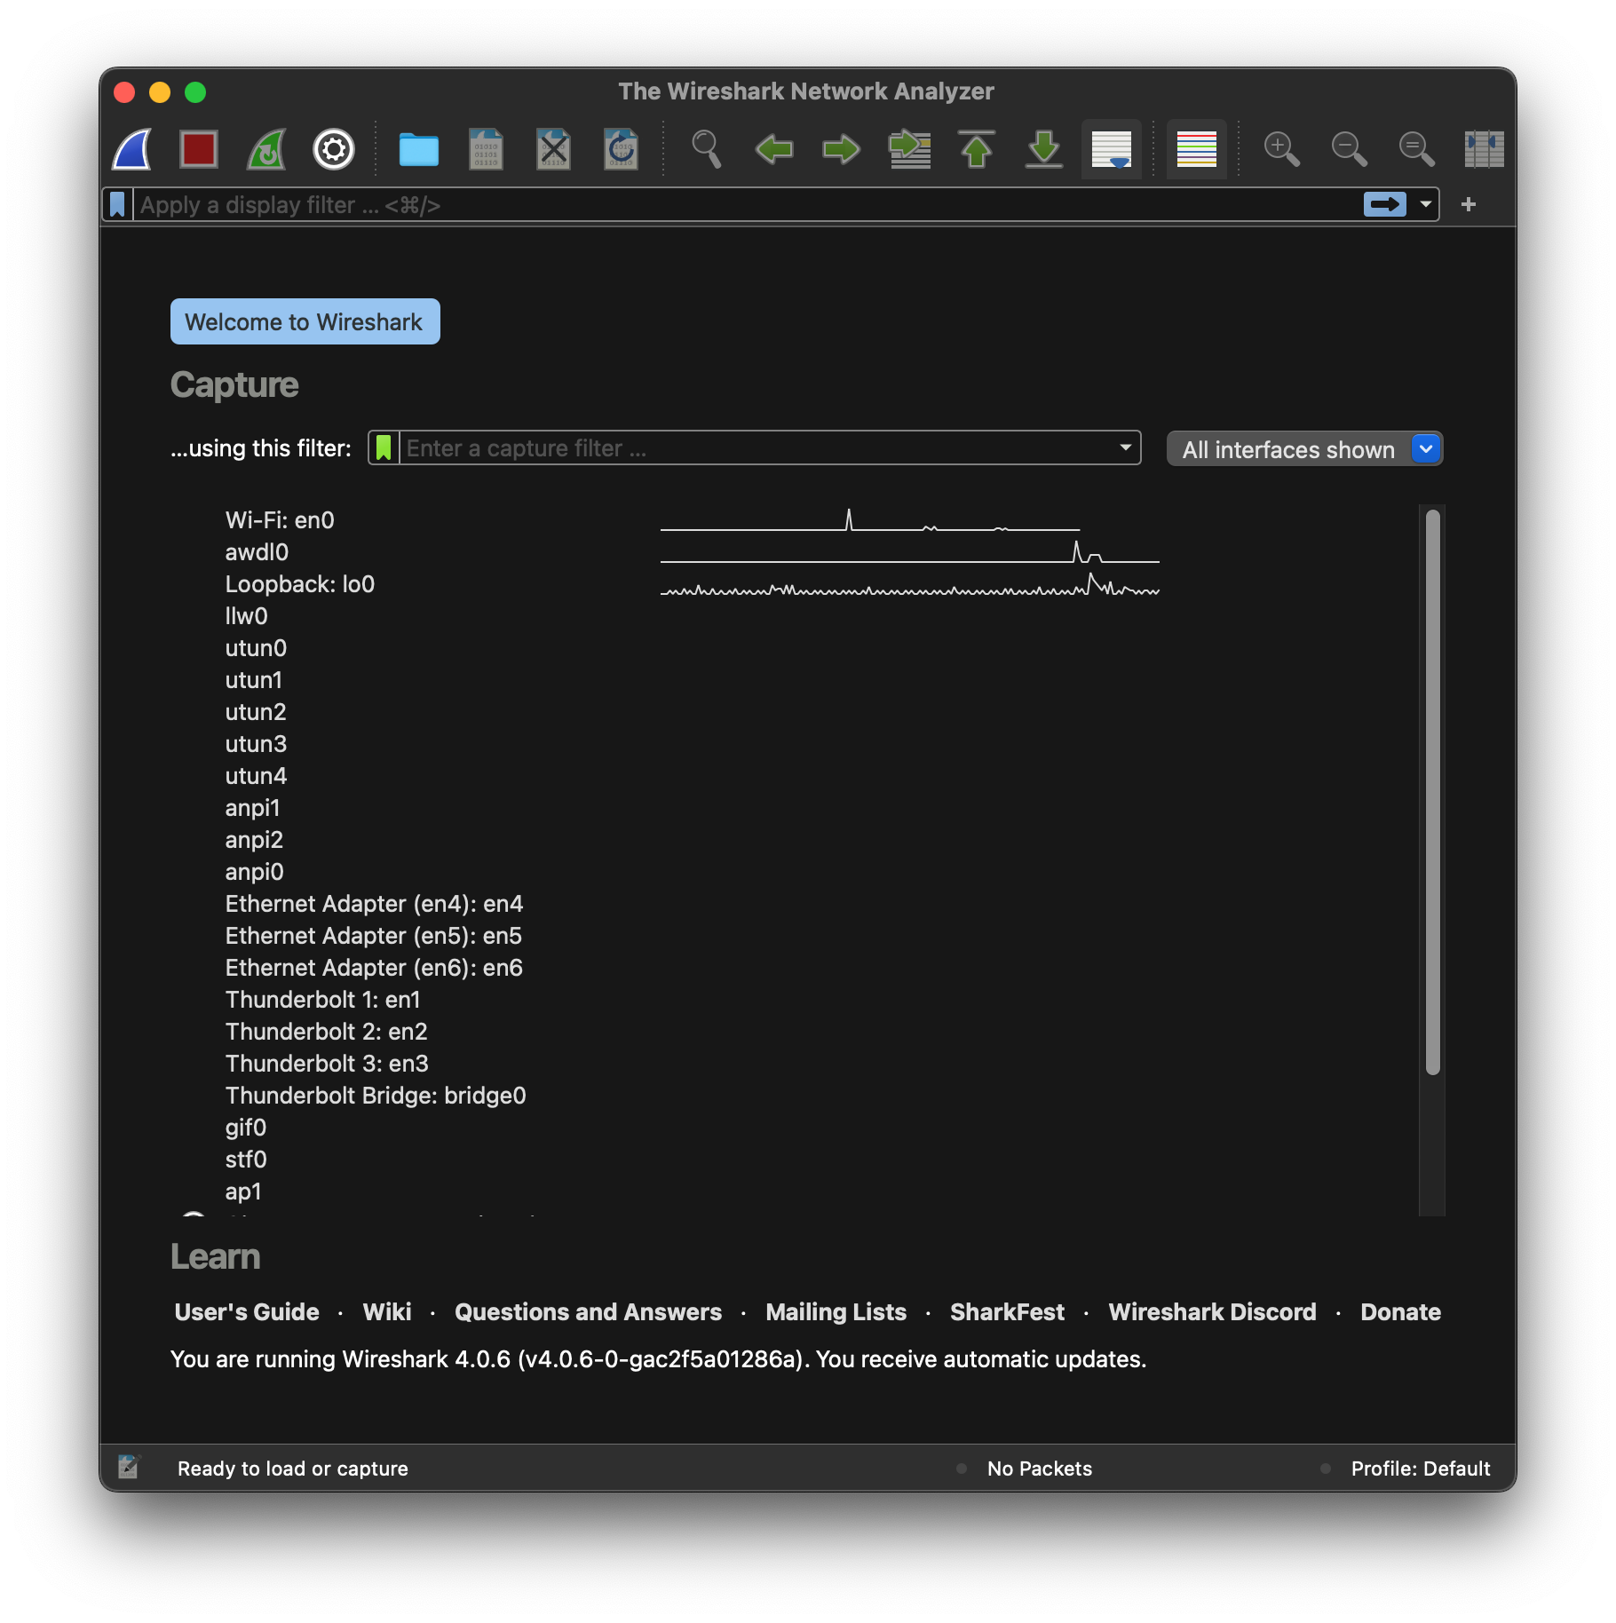Open the display filter bookmarks
This screenshot has width=1616, height=1623.
click(x=116, y=204)
